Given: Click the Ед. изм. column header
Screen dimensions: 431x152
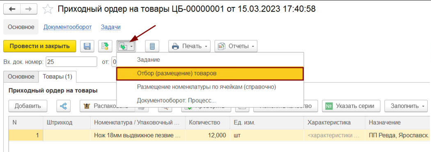Looking at the screenshot, I should [x=267, y=123].
